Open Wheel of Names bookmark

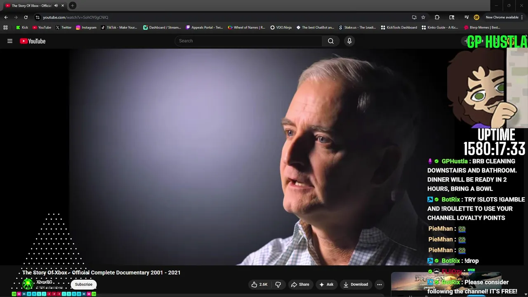[x=246, y=28]
